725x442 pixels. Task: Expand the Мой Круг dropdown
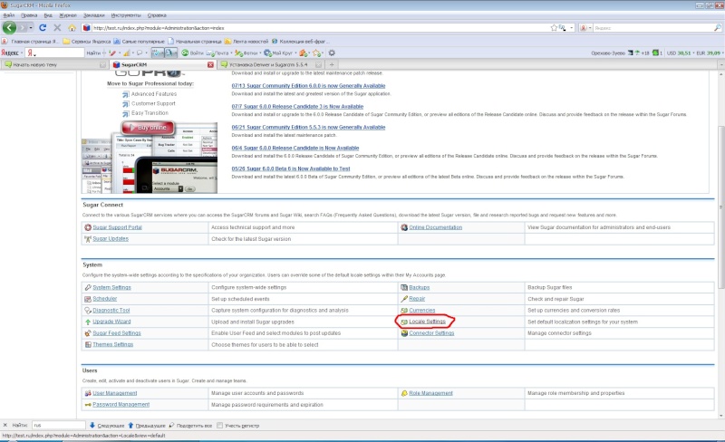pos(295,53)
